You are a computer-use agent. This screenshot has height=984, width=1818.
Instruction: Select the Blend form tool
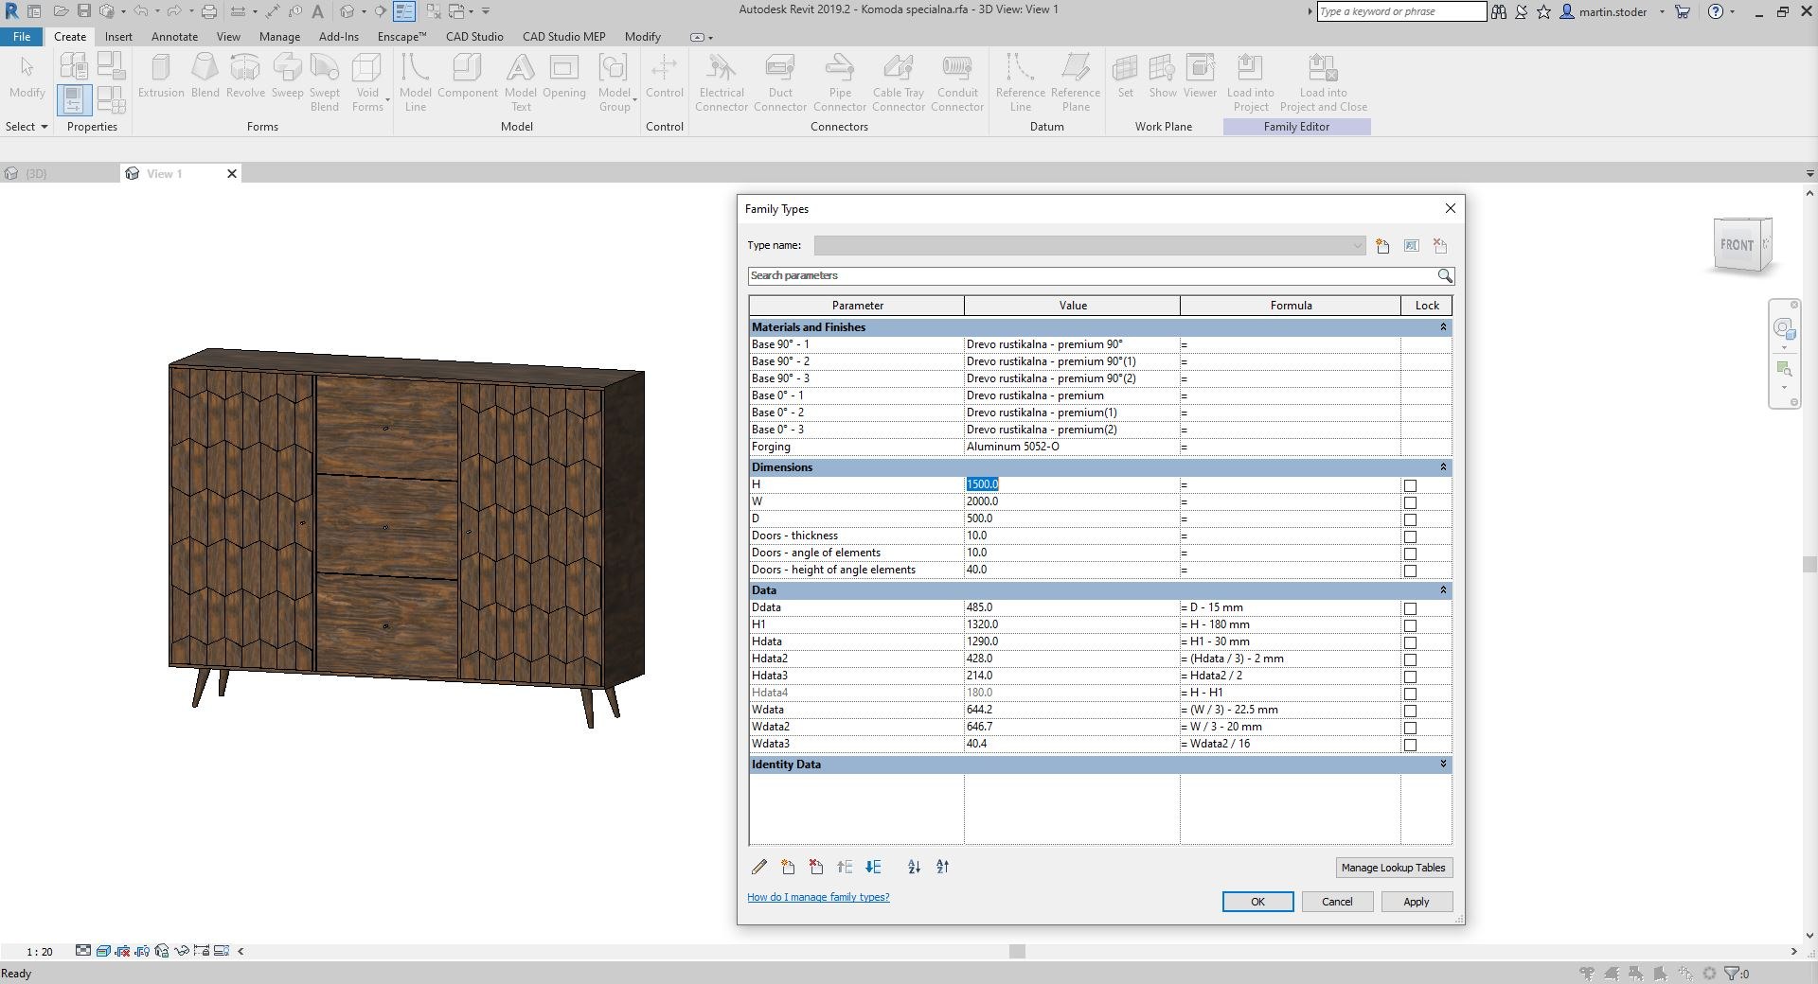[205, 76]
